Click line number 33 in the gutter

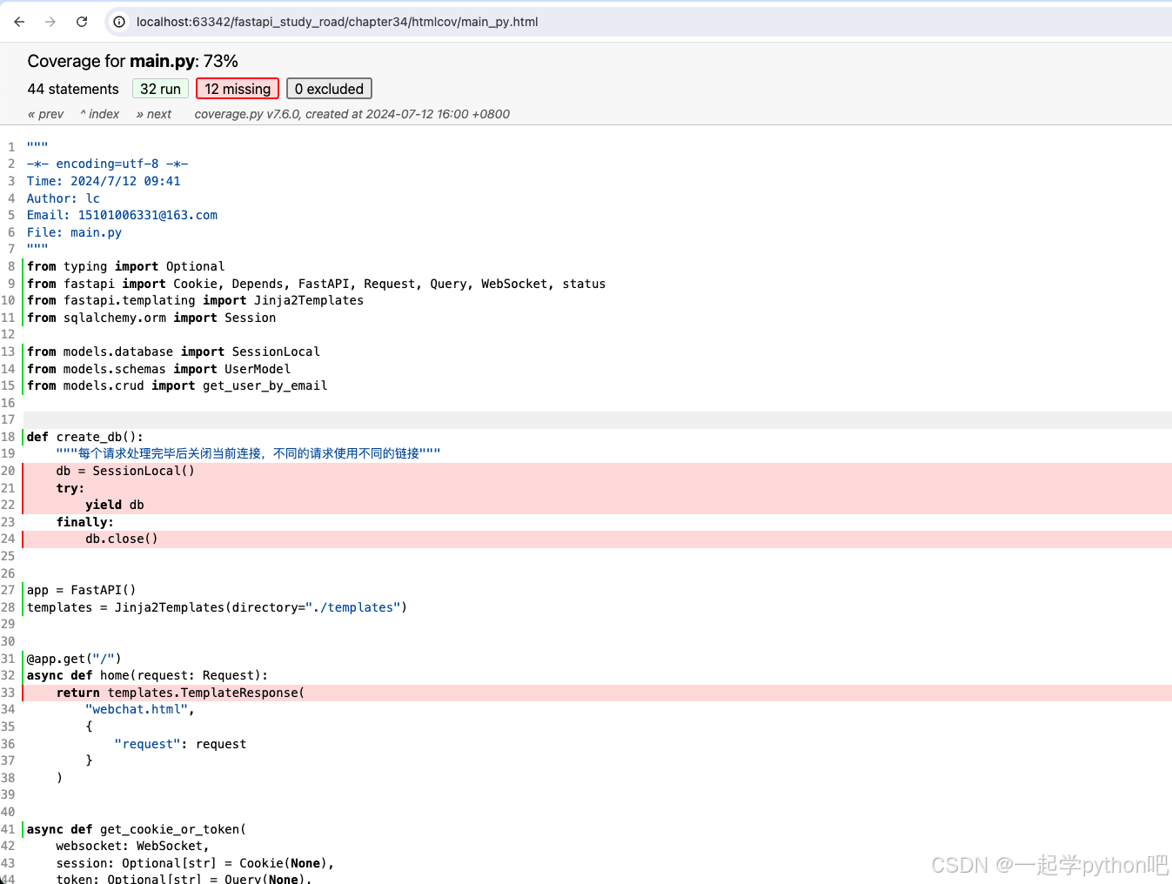[8, 693]
